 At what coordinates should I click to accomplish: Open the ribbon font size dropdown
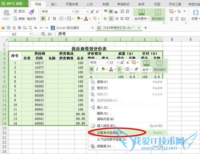87,12
